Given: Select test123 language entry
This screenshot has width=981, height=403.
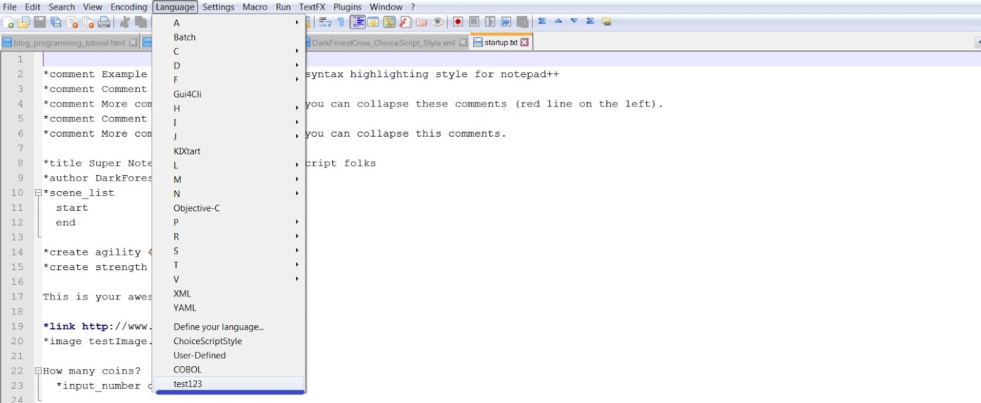Looking at the screenshot, I should click(229, 384).
